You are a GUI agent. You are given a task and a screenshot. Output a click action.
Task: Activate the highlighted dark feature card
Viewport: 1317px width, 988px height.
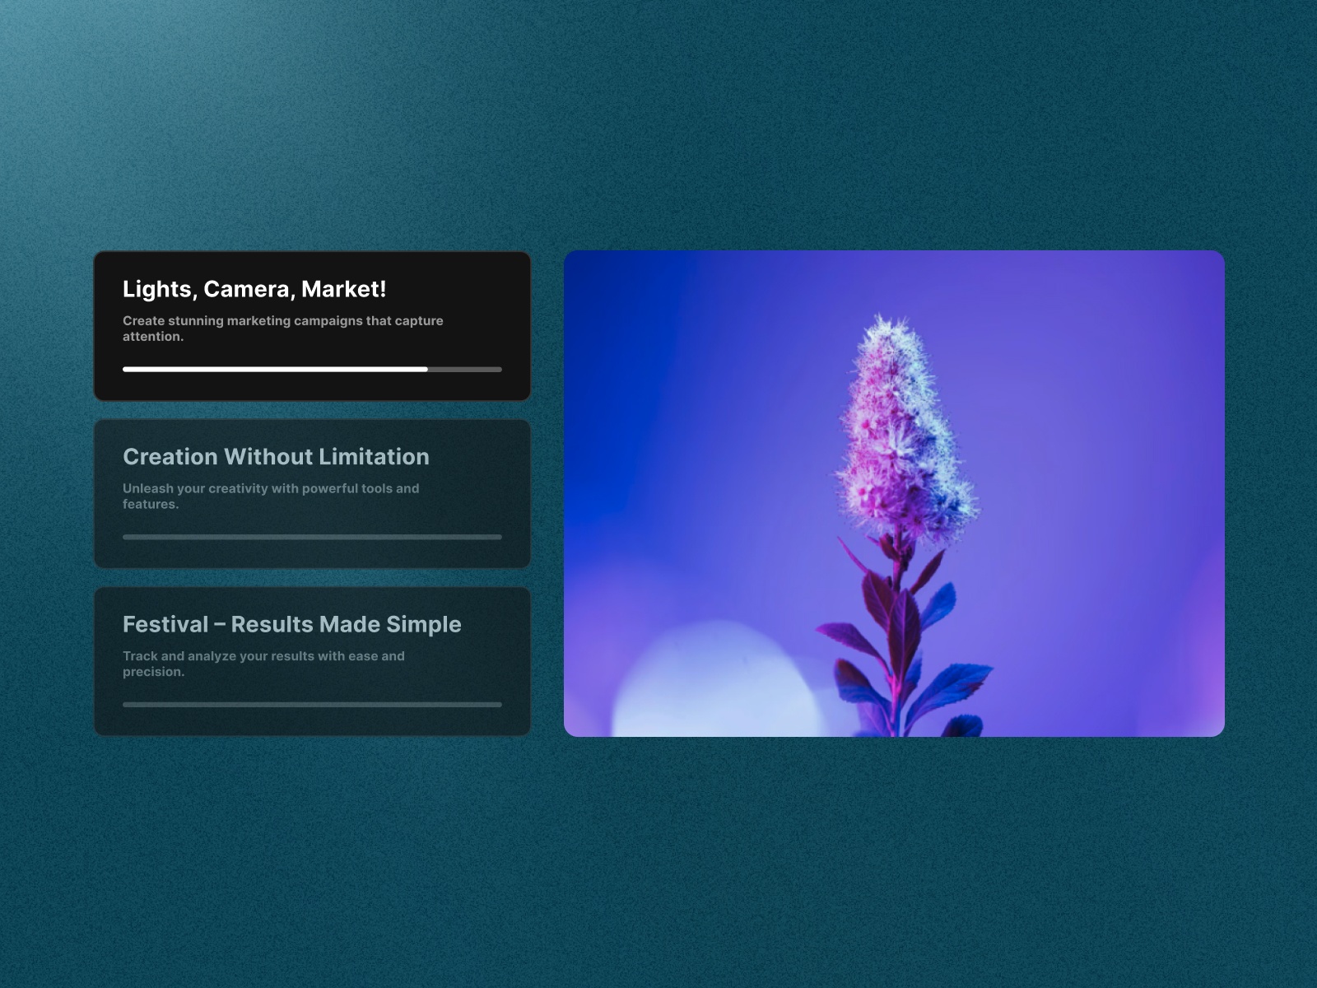(x=313, y=325)
